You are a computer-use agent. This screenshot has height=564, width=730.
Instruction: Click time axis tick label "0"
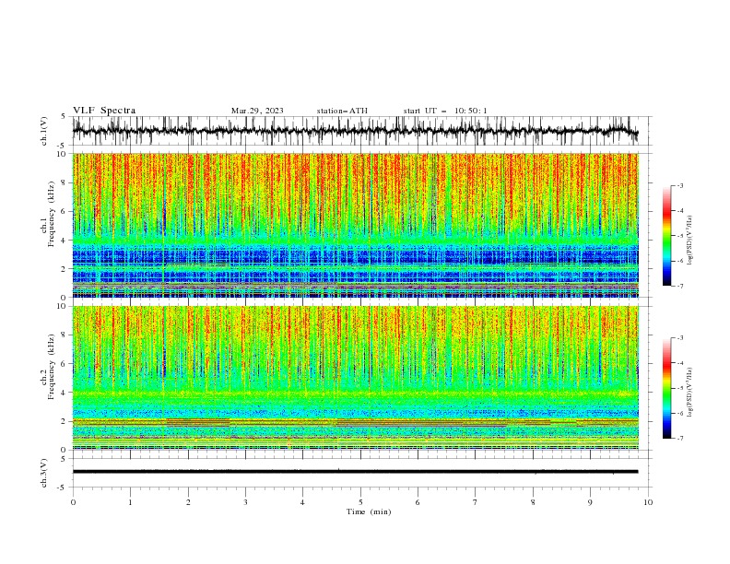pyautogui.click(x=73, y=502)
